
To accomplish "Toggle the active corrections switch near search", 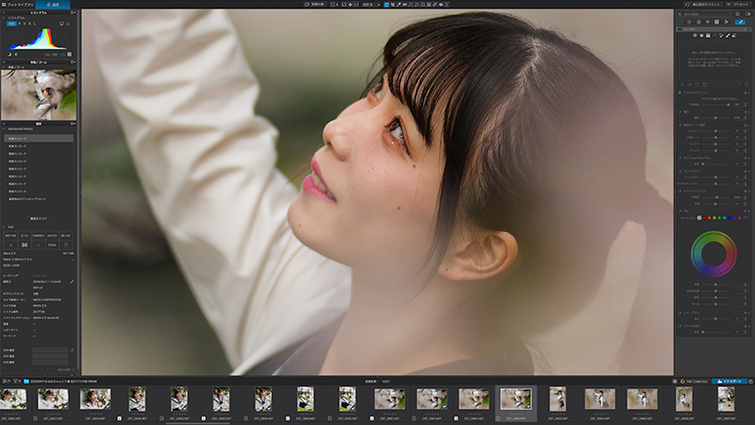I will pyautogui.click(x=747, y=14).
